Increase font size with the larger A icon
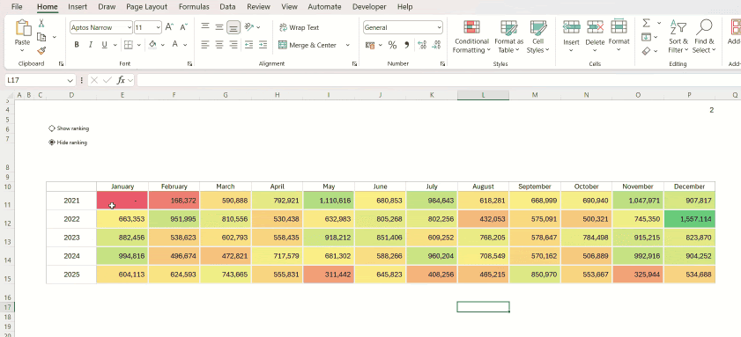This screenshot has width=741, height=337. [169, 27]
